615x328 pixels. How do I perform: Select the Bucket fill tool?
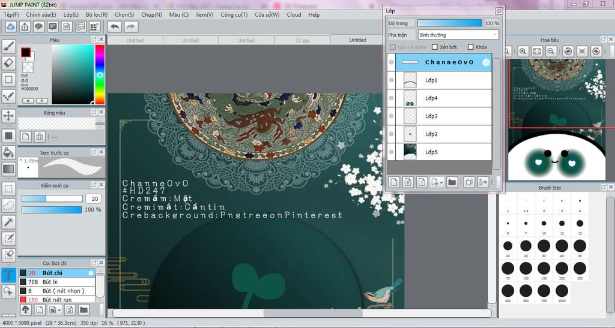[x=8, y=152]
